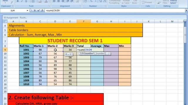The width and height of the screenshot is (188, 105).
Task: Click the Borders icon in the Font group
Action: coord(33,1)
